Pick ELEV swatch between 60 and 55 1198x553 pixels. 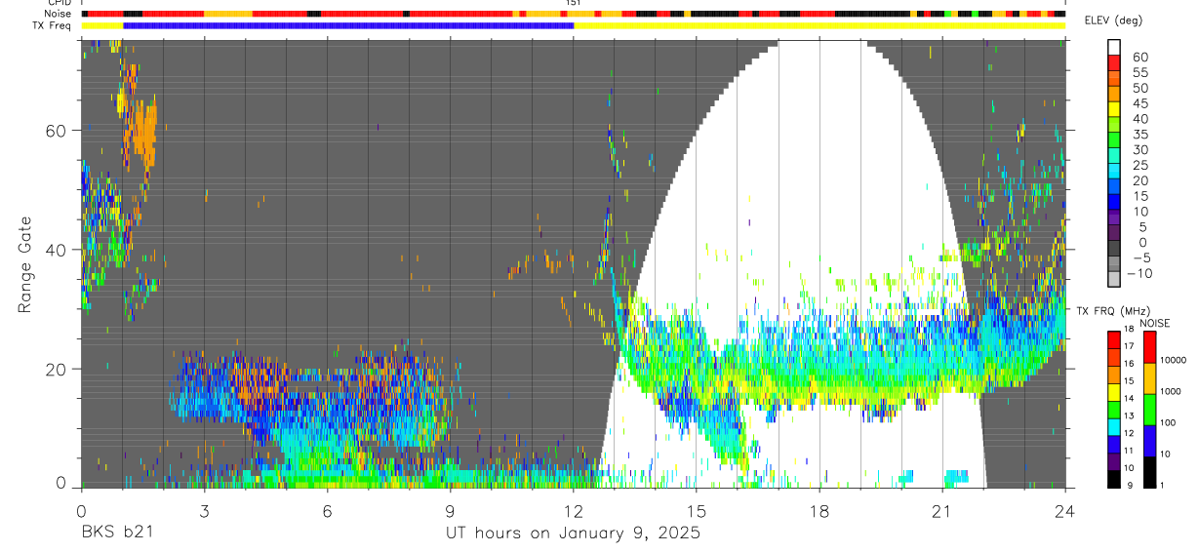click(x=1114, y=63)
